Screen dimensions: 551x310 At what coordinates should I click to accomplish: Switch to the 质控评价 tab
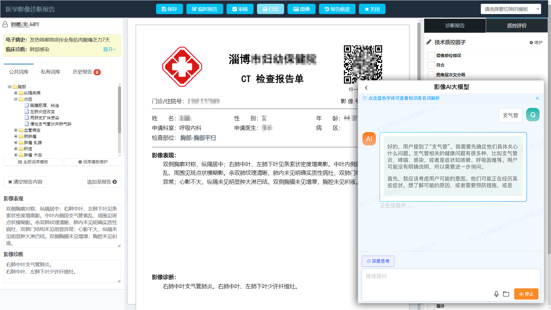click(517, 25)
